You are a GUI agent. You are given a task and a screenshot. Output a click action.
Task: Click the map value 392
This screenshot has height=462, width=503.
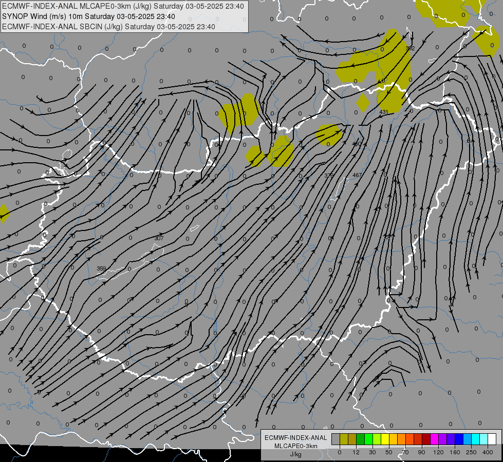pyautogui.click(x=410, y=48)
